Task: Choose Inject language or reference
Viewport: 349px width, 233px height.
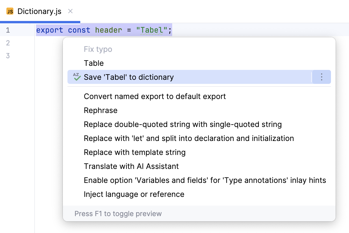Action: point(134,194)
